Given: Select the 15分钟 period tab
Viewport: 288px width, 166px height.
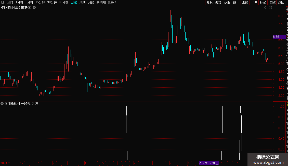Looking at the screenshot, I should coord(40,2).
